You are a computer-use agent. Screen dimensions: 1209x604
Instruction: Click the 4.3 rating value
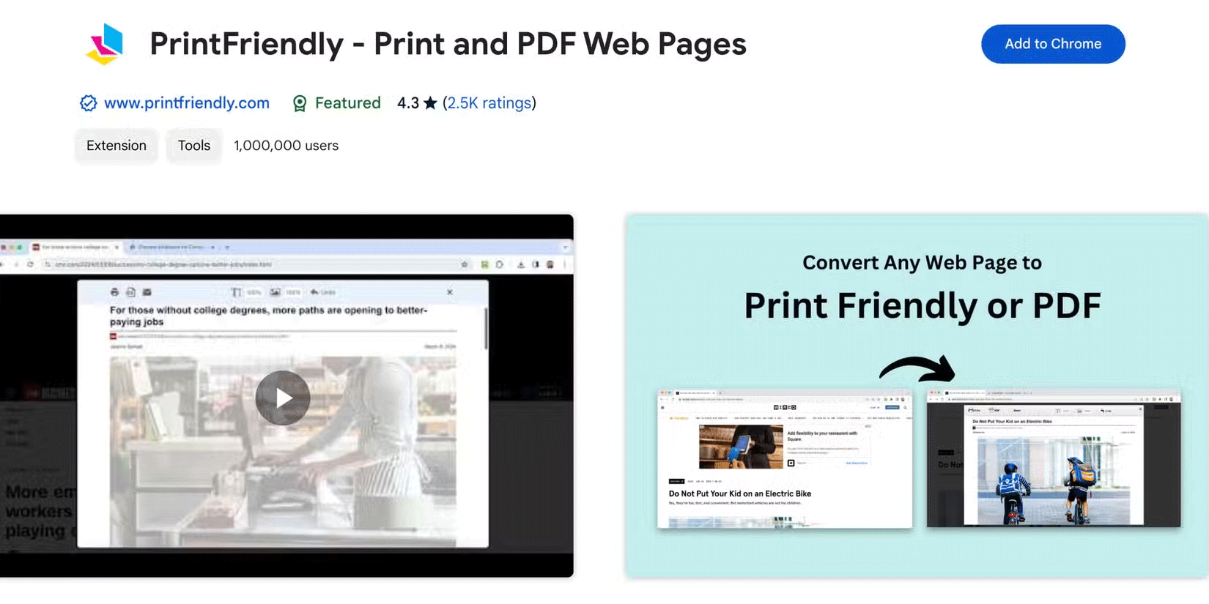(408, 103)
